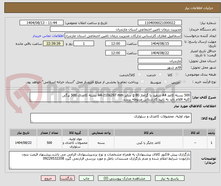Click the resize handle of شرح کلی نیاز textarea
Image resolution: width=221 pixels, height=186 pixels.
tap(31, 100)
